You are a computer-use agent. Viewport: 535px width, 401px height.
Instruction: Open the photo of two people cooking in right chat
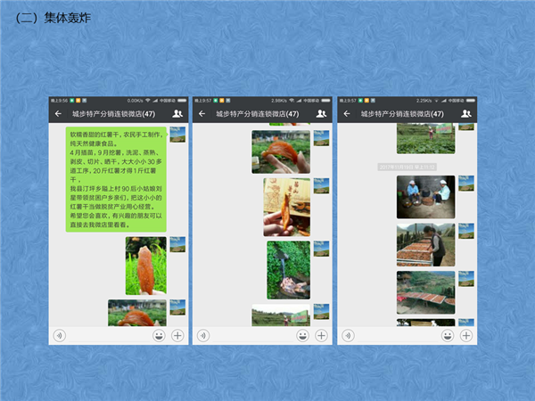[x=425, y=197]
